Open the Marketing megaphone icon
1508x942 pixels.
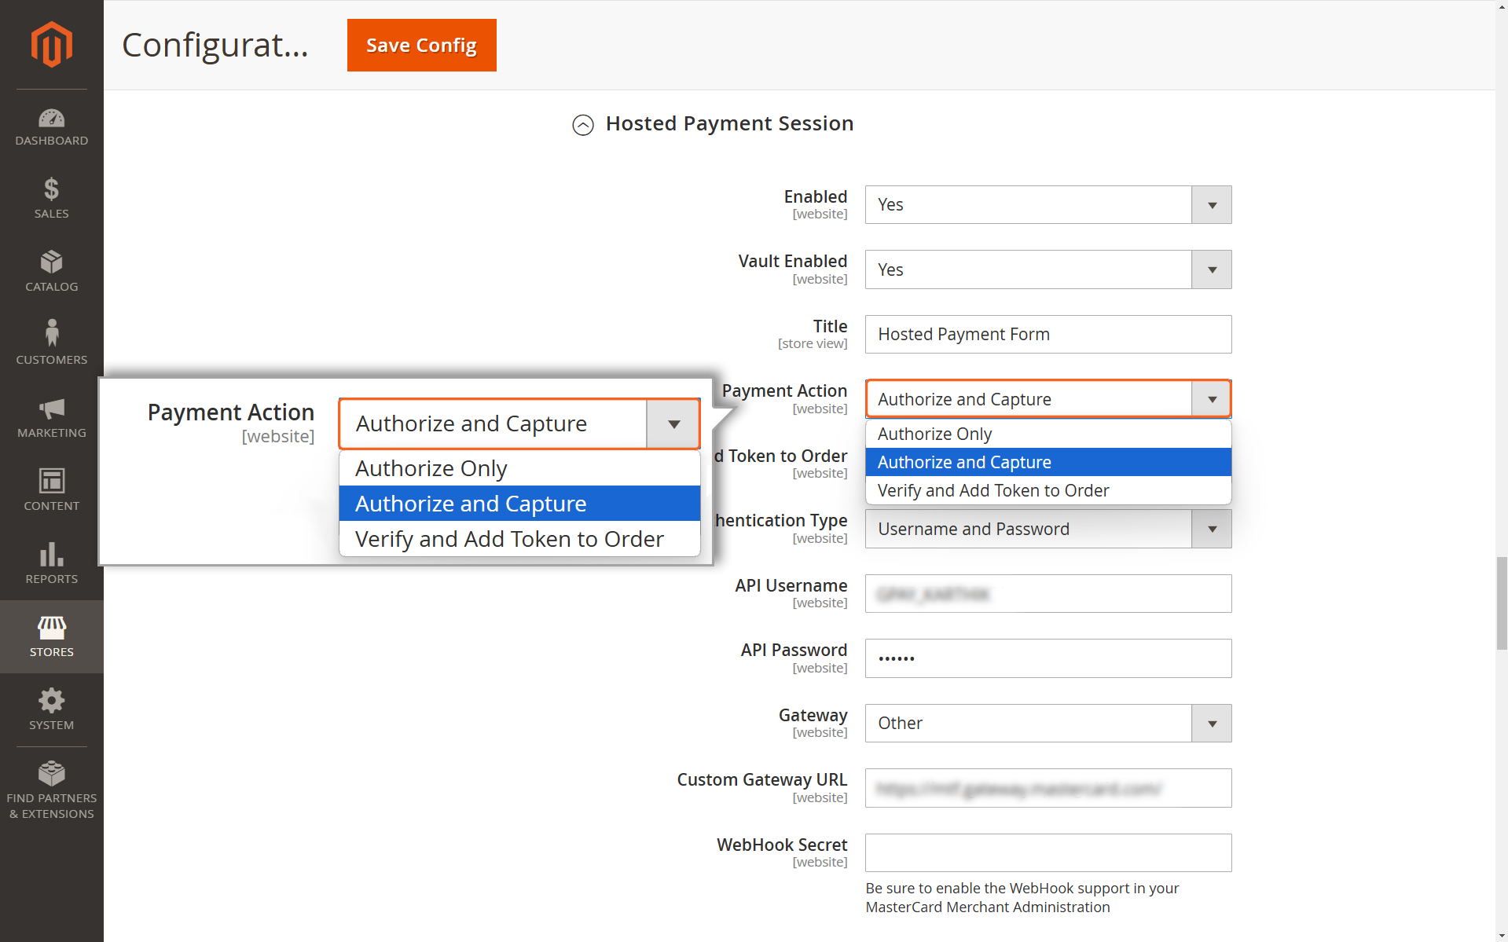click(51, 409)
